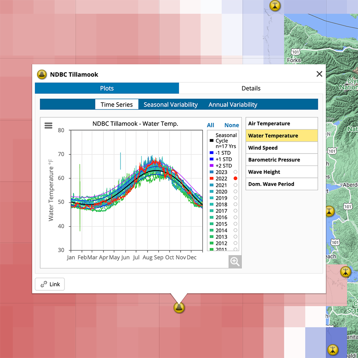
Task: Click the black Seasonal Cycle legend swatch
Action: pos(211,140)
